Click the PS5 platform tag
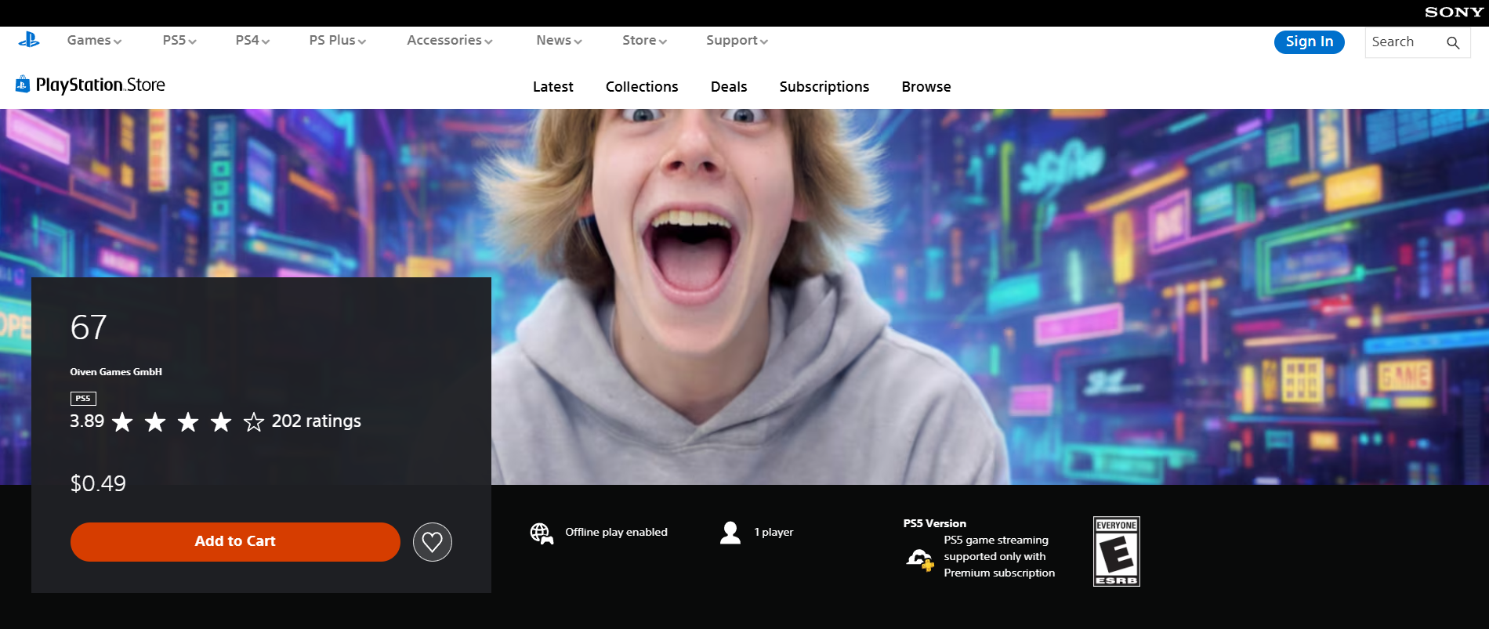The image size is (1489, 629). [83, 398]
